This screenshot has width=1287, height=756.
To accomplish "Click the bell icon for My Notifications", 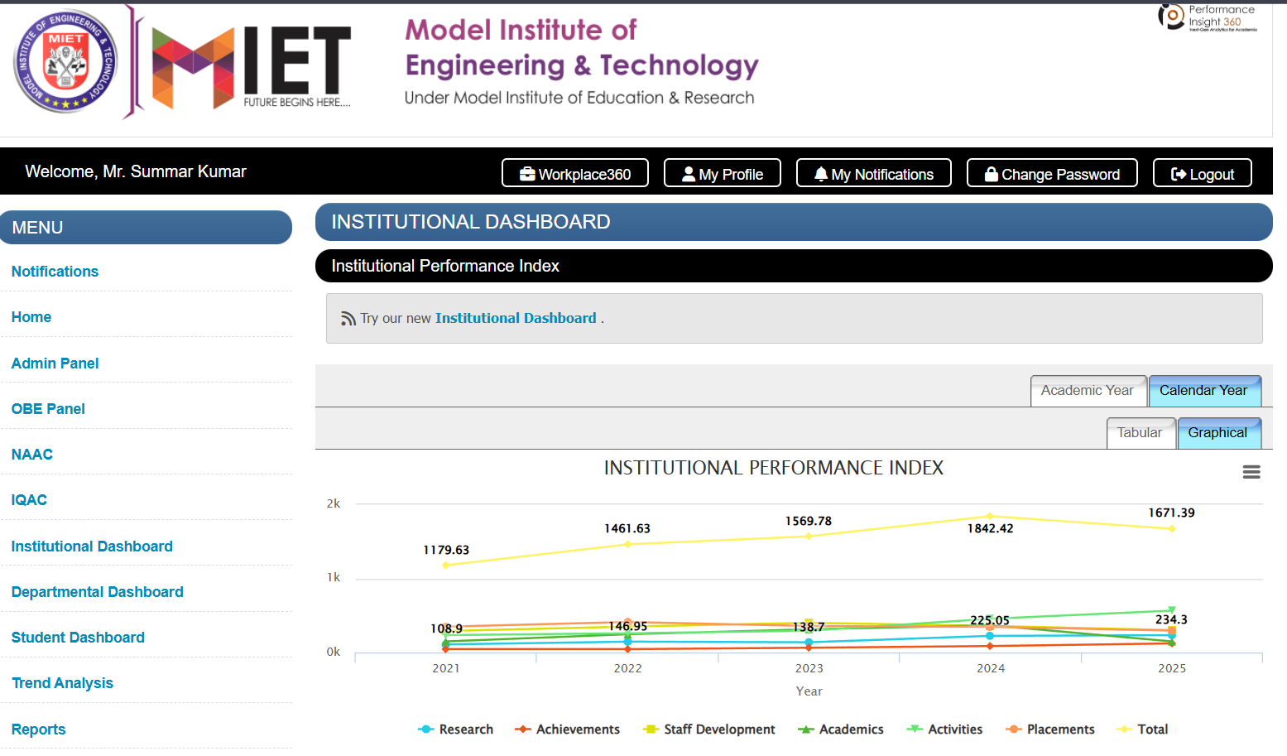I will (x=820, y=173).
